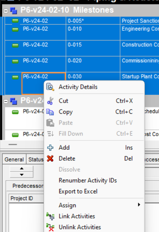
Task: Click the red X Delete icon
Action: (50, 158)
